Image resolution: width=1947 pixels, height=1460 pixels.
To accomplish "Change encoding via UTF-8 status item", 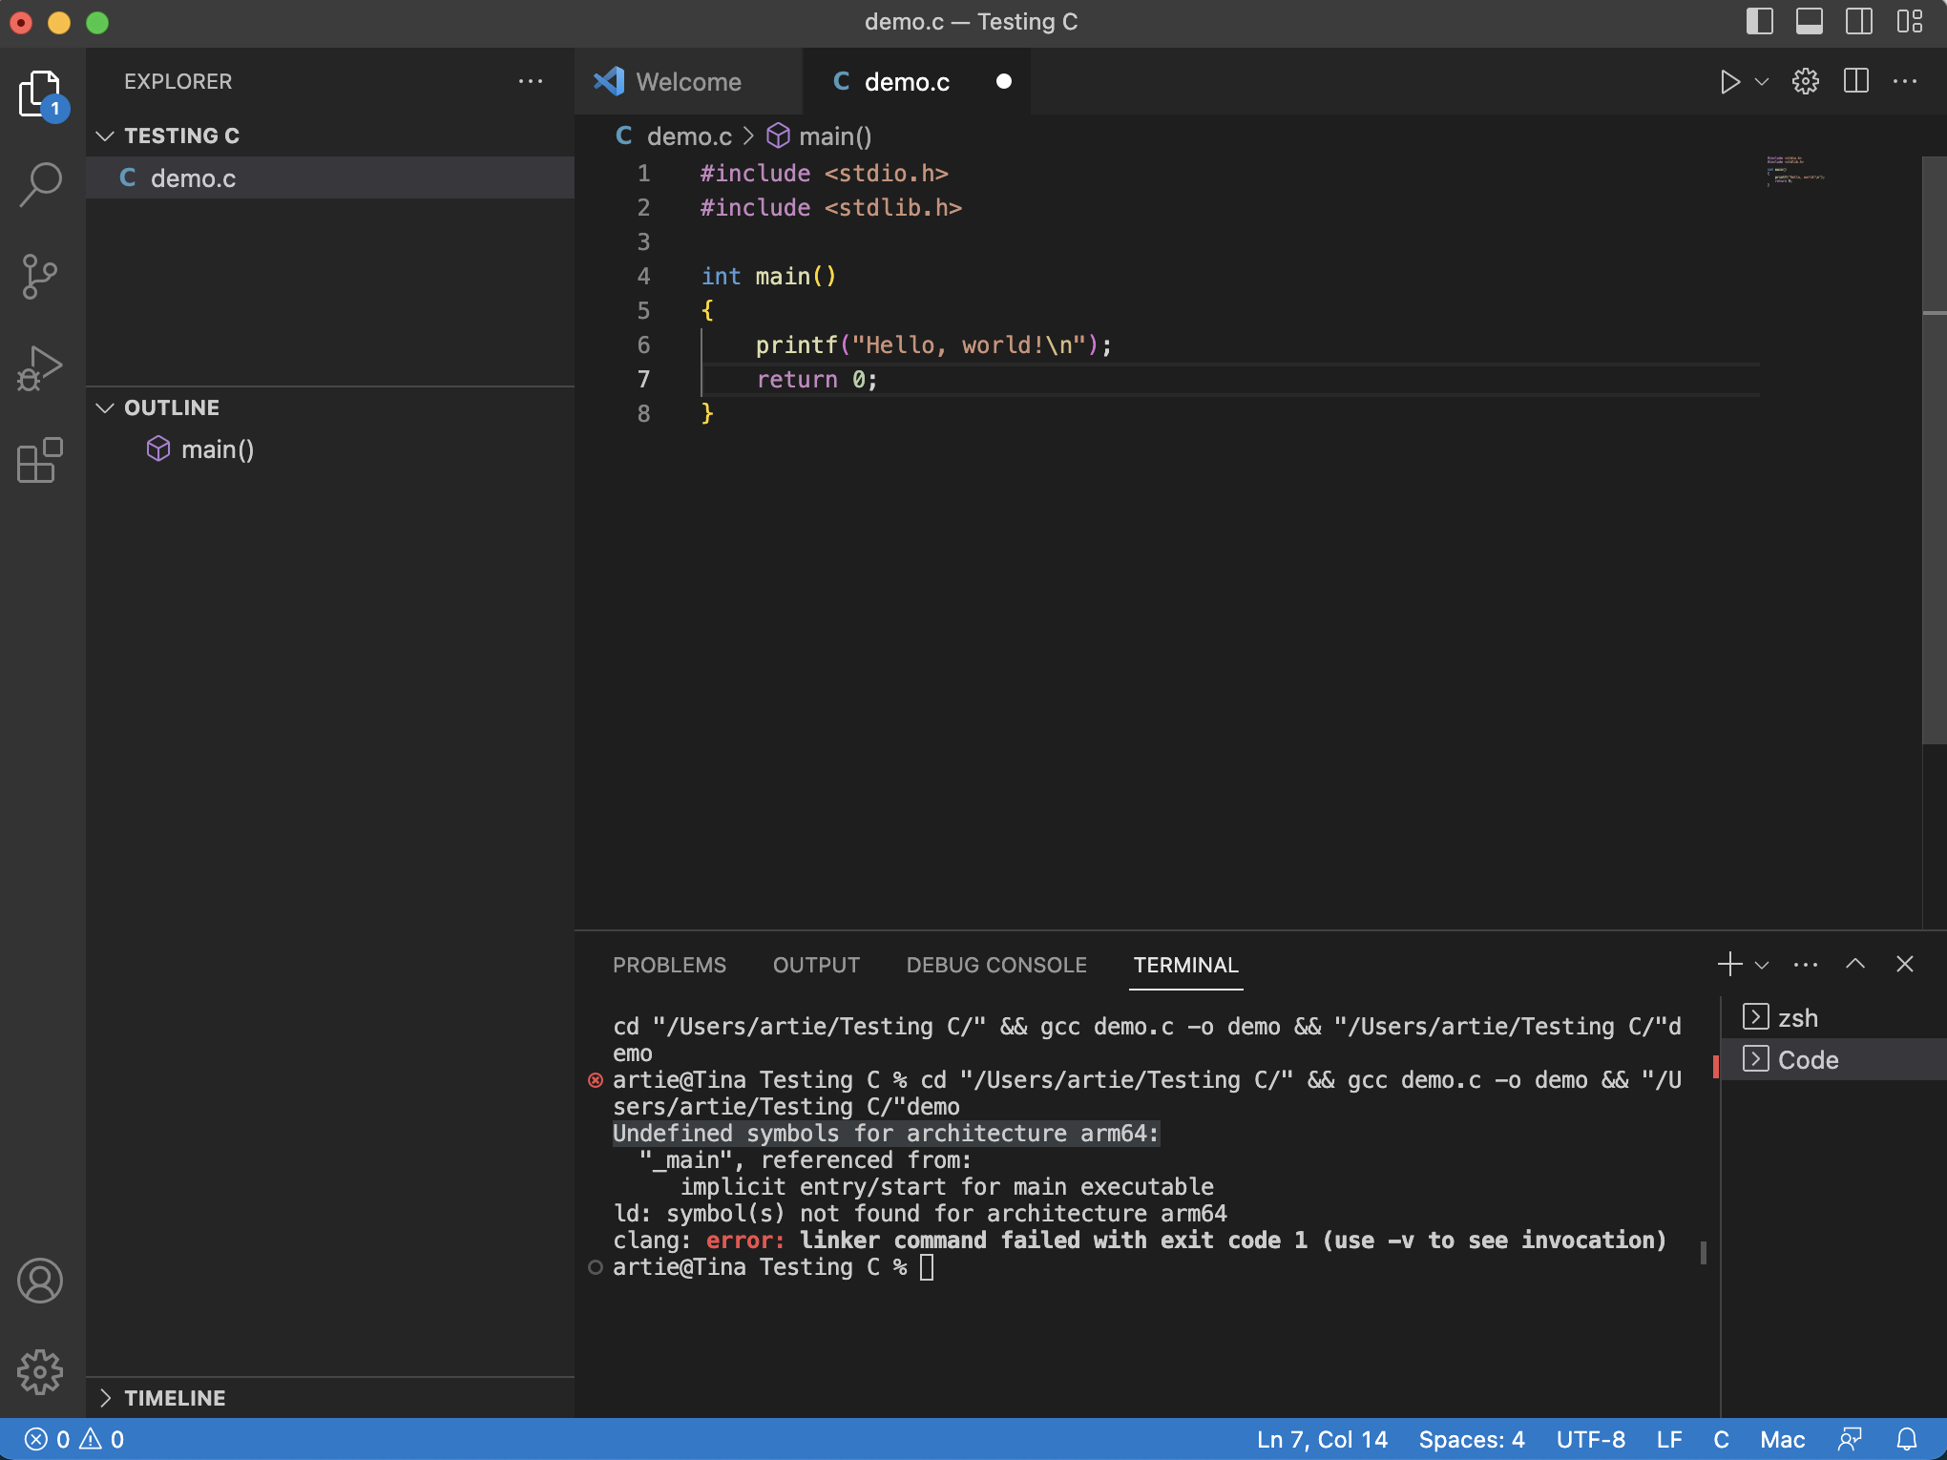I will [x=1590, y=1439].
